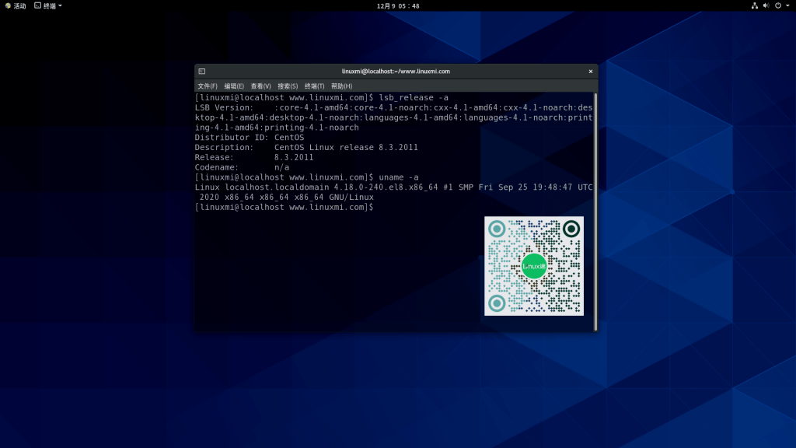Screen dimensions: 796x448
Task: Click the wired connection icon near the clock area
Action: pos(755,5)
